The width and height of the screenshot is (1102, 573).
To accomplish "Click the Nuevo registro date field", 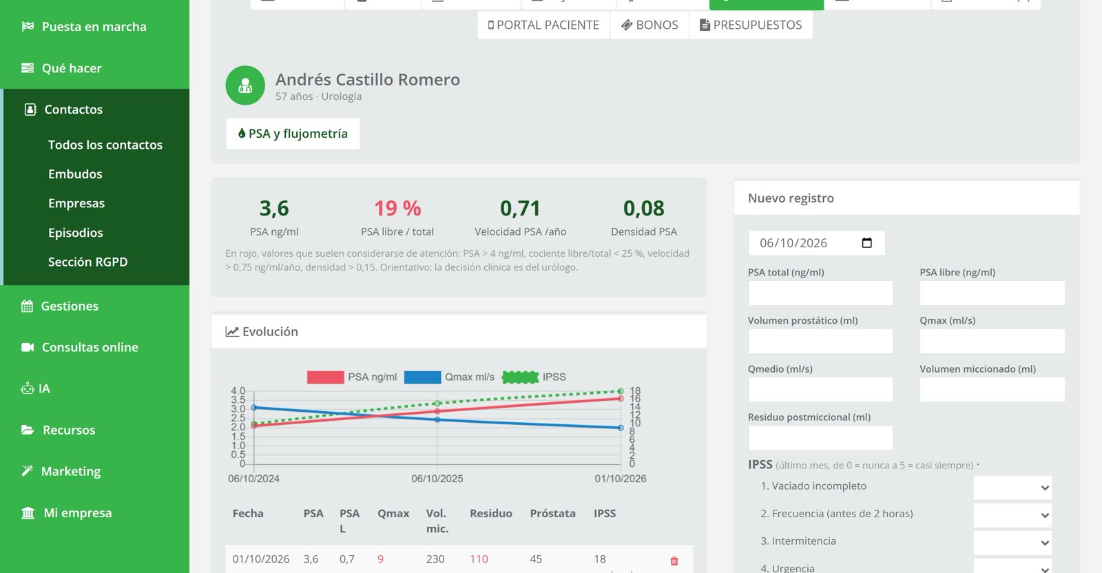I will coord(816,243).
